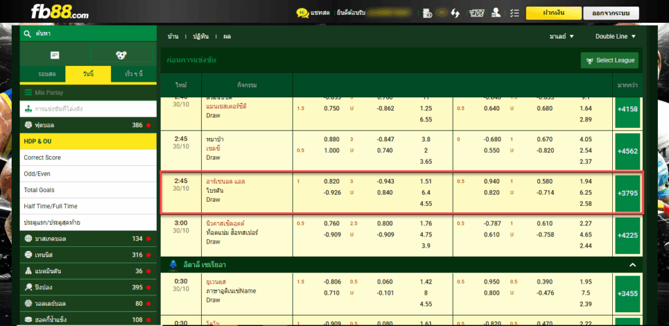The image size is (669, 326).
Task: Expand more markets +4225
Action: click(x=628, y=236)
